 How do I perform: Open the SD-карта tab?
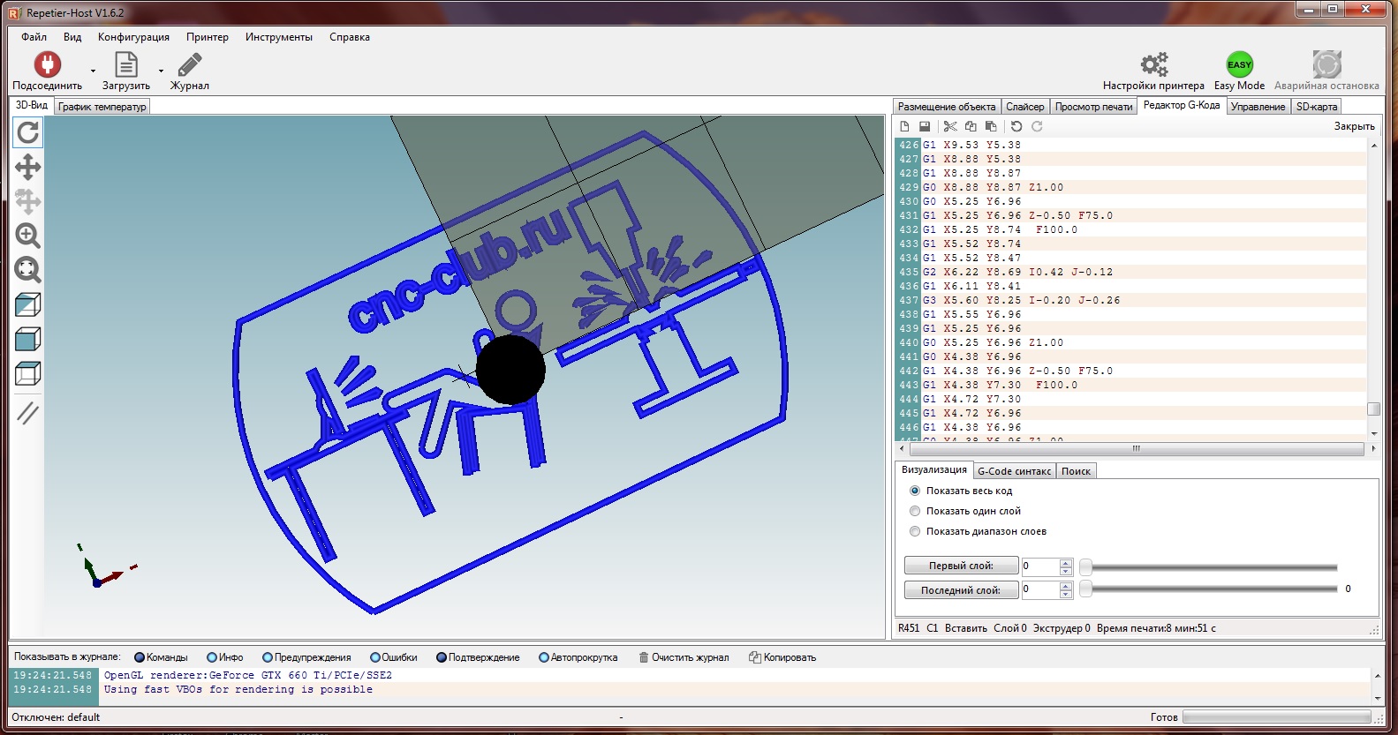click(x=1317, y=107)
